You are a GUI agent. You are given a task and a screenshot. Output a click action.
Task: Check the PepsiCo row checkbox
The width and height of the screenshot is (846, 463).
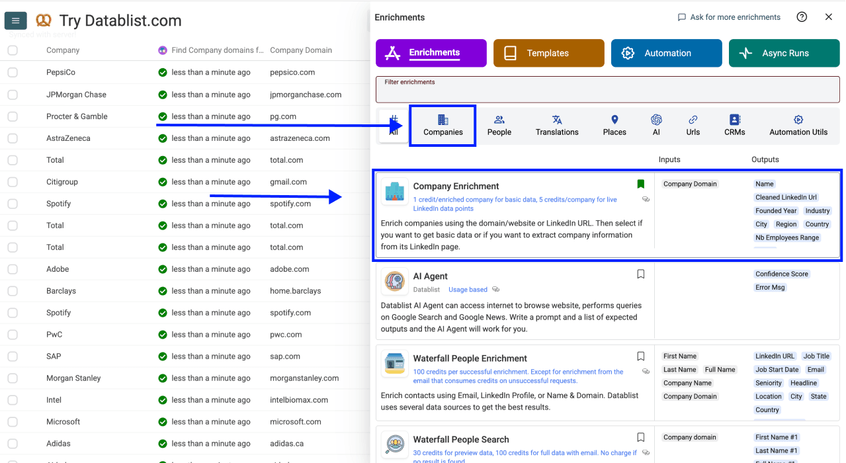click(12, 72)
